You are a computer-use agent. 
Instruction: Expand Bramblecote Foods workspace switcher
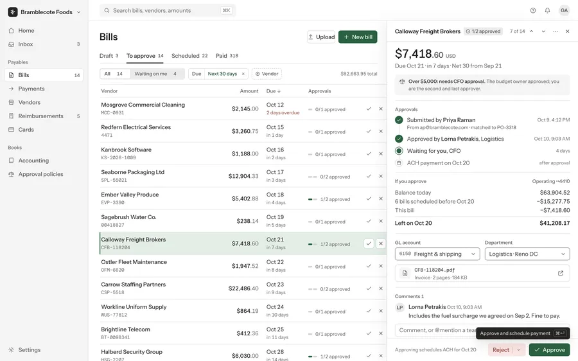click(78, 12)
